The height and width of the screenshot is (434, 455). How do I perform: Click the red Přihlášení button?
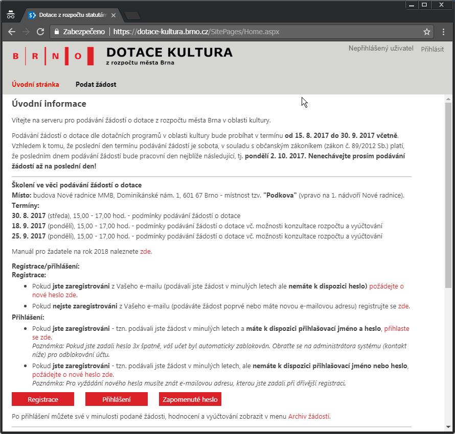click(x=117, y=399)
